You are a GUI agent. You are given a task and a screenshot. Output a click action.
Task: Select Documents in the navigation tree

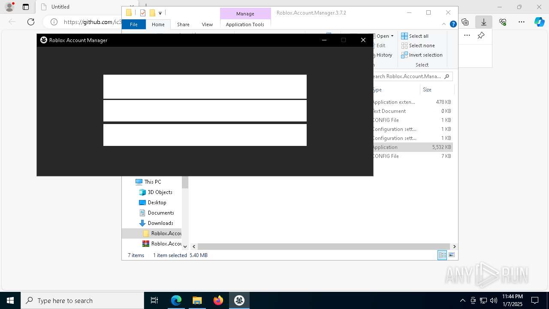pos(157,213)
